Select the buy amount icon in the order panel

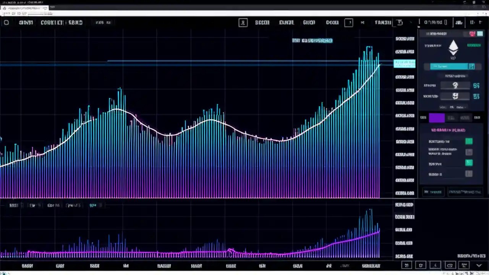(x=455, y=85)
